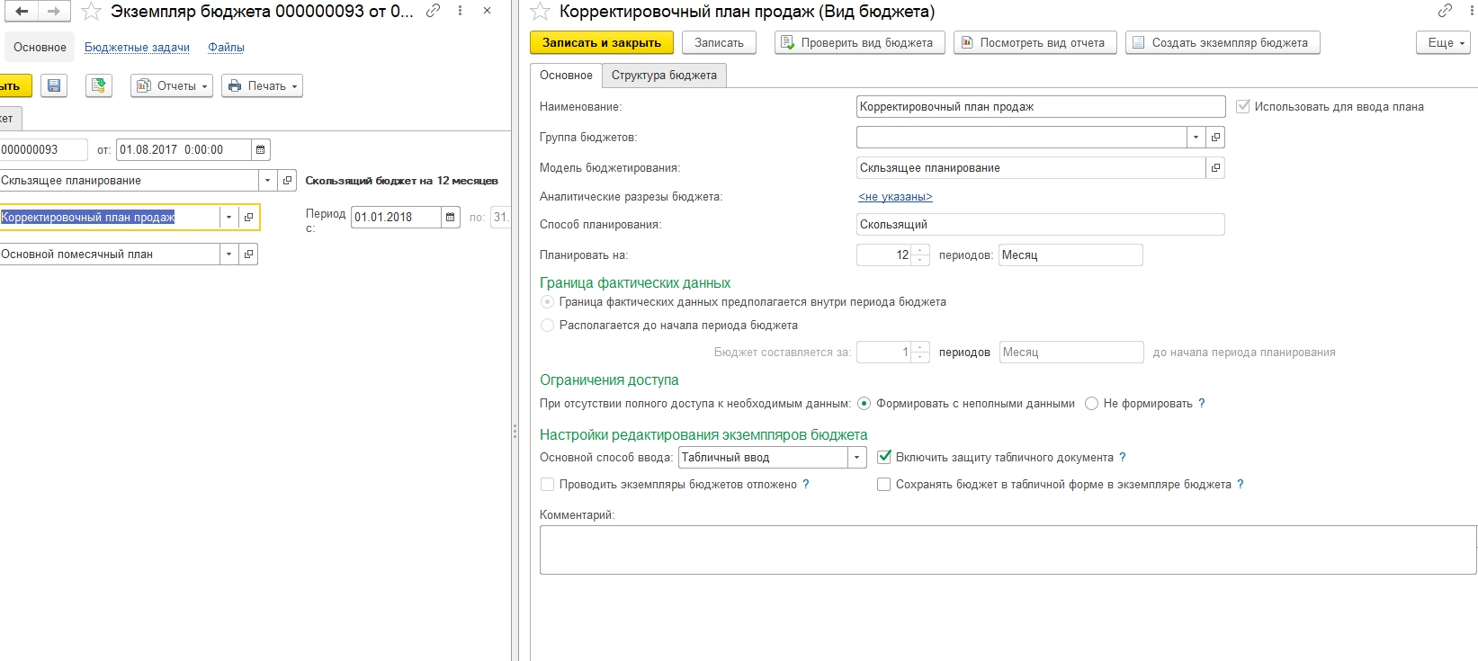Add budget instance to favorites star
The width and height of the screenshot is (1478, 661).
pos(91,12)
